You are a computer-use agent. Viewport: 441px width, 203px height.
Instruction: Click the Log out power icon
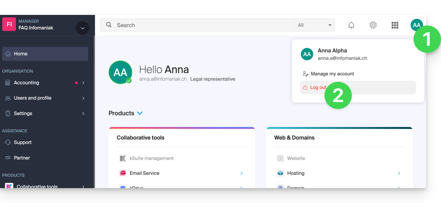(305, 88)
